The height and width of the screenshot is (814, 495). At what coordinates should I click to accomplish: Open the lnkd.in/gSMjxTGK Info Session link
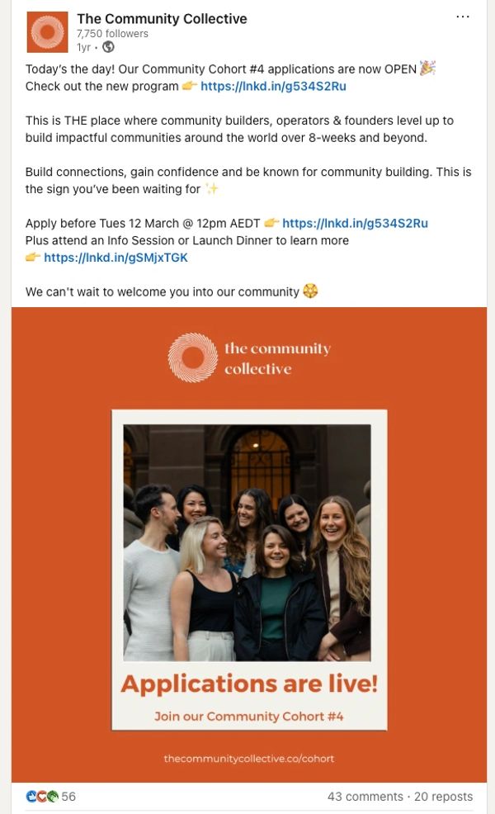(x=115, y=258)
